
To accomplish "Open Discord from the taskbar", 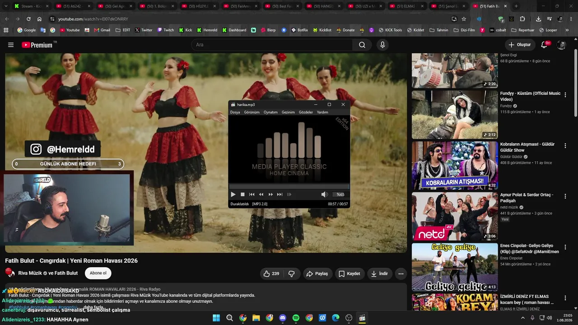I will point(283,318).
